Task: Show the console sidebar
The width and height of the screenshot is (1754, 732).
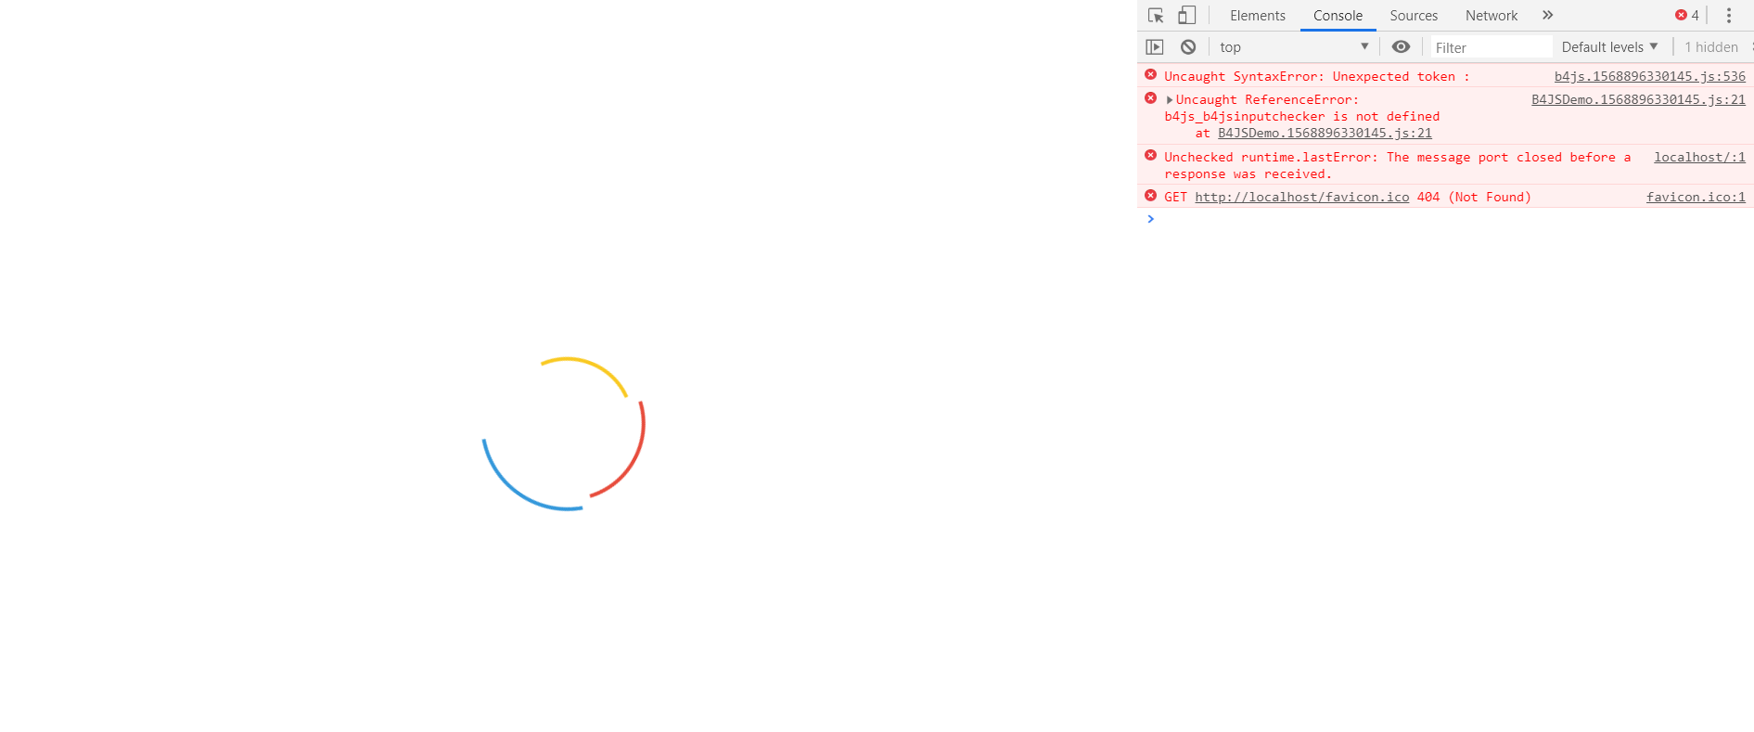Action: point(1155,47)
